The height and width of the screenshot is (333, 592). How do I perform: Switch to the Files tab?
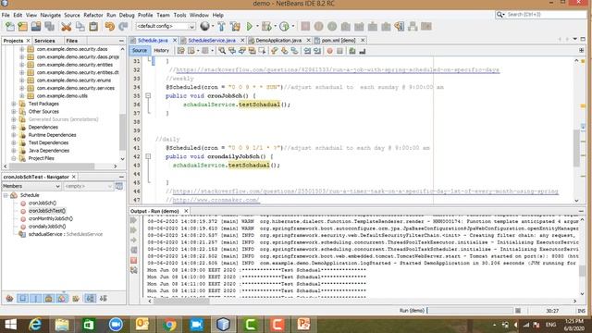click(x=72, y=41)
